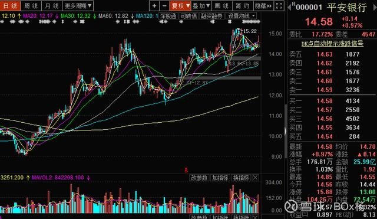
Task: Click the previous stock arrow beside 000001
Action: pos(289,7)
